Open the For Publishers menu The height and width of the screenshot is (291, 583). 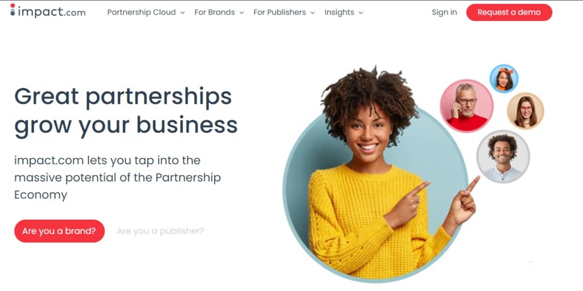[x=284, y=13]
